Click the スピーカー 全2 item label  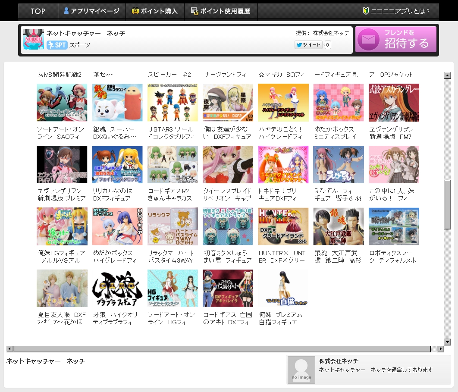[x=169, y=75]
